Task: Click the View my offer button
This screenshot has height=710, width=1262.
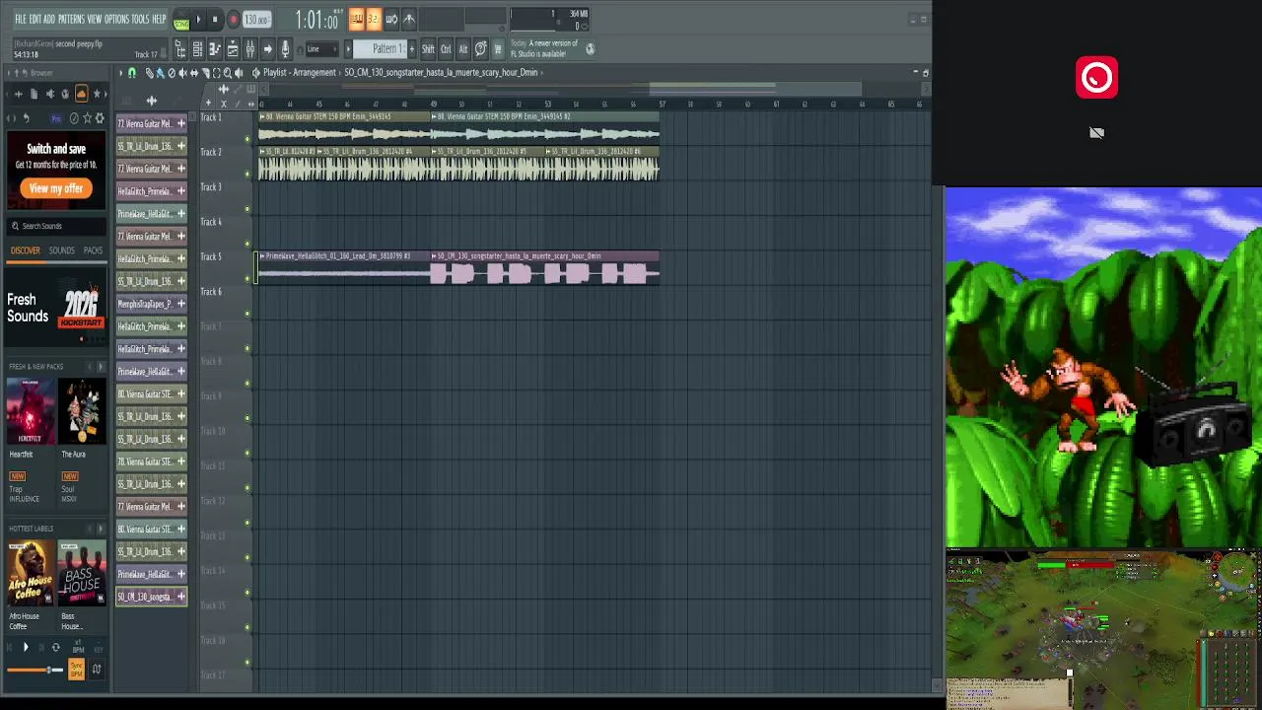Action: tap(56, 188)
